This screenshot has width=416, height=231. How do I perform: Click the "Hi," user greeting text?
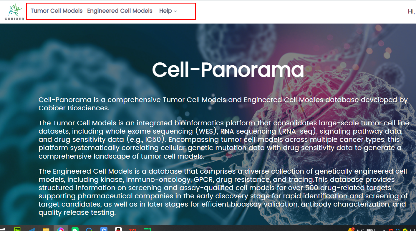pyautogui.click(x=411, y=11)
